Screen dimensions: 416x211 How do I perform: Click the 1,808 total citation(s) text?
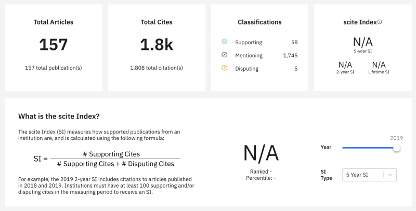[x=157, y=68]
